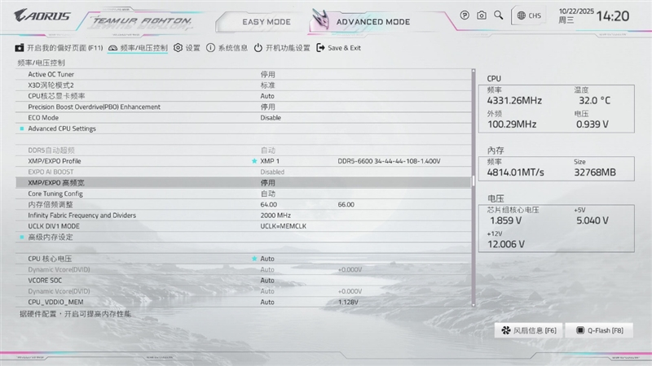The width and height of the screenshot is (652, 366).
Task: Click memory frequency 4814.01MT/s reading
Action: (x=515, y=172)
